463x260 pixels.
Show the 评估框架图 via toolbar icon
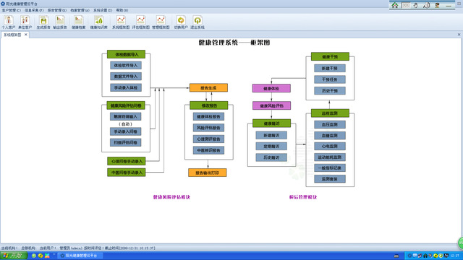tap(140, 22)
